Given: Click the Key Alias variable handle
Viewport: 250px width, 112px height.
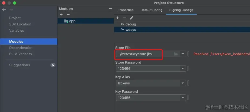Looking at the screenshot, I should pos(188,83).
